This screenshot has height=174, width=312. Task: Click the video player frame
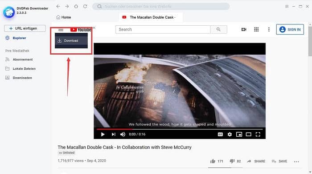[x=180, y=91]
